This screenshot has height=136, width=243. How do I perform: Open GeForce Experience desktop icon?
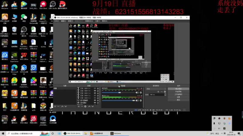coord(14,57)
